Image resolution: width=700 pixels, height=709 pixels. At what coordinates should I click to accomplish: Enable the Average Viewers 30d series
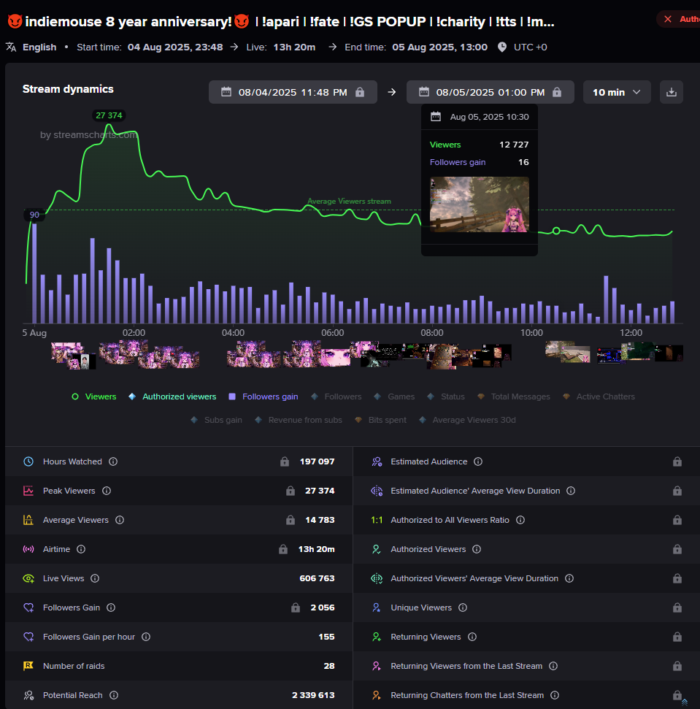click(467, 420)
